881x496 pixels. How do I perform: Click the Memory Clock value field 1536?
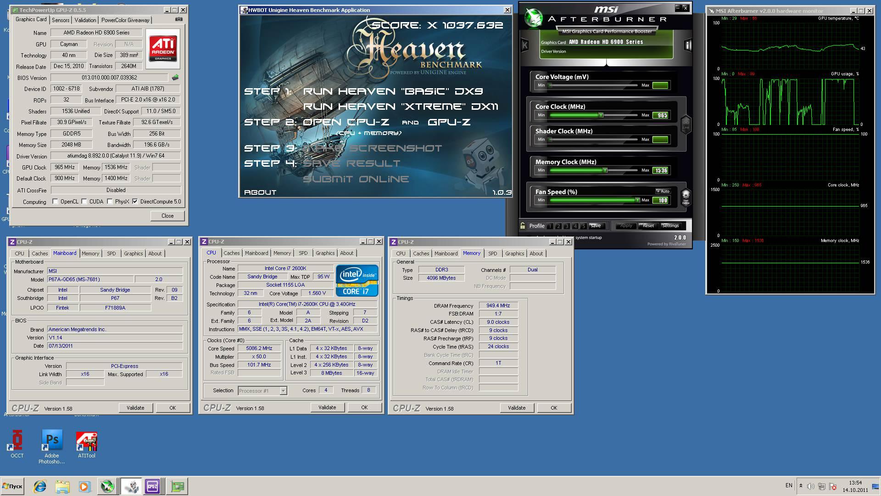click(661, 170)
